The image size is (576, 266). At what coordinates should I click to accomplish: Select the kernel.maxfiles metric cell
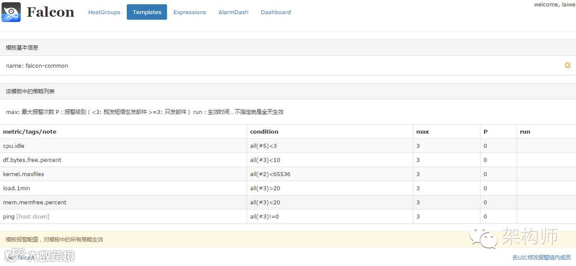point(124,174)
